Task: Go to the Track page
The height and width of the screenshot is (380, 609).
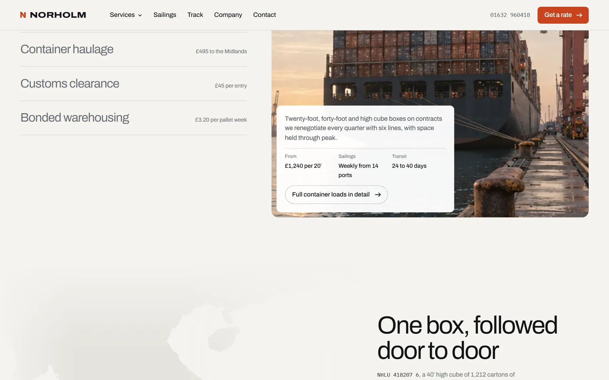Action: click(195, 15)
